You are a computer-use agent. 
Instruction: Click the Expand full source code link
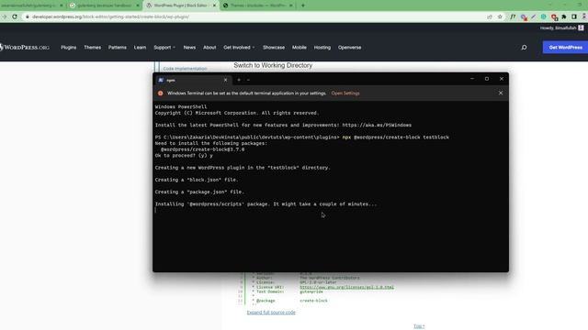[x=271, y=313]
